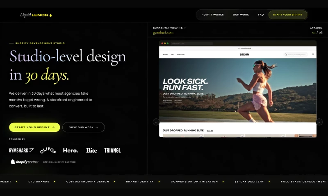Image resolution: width=328 pixels, height=196 pixels.
Task: Click View All link in preview
Action: click(x=210, y=131)
